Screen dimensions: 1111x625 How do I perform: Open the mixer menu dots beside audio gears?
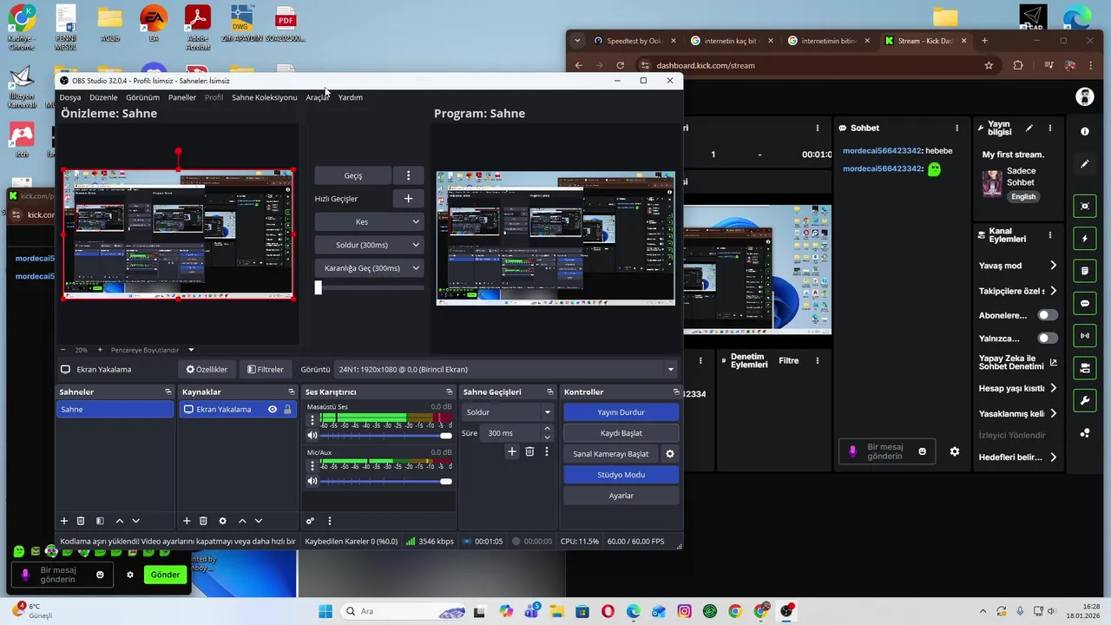(329, 521)
